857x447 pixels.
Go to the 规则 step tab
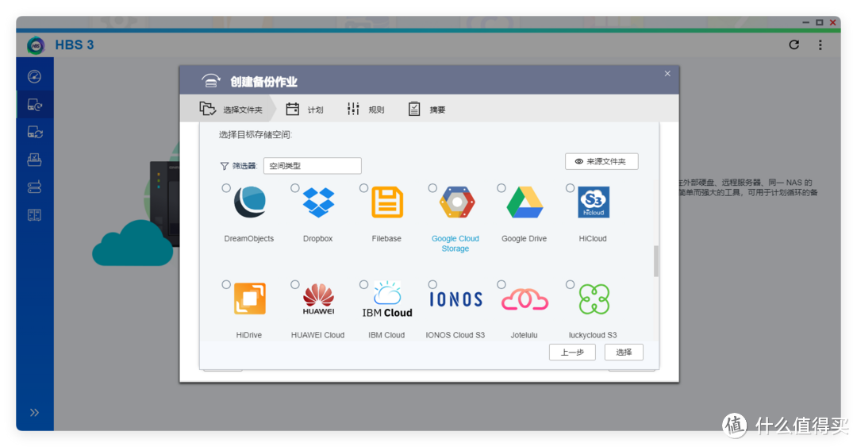tap(366, 110)
